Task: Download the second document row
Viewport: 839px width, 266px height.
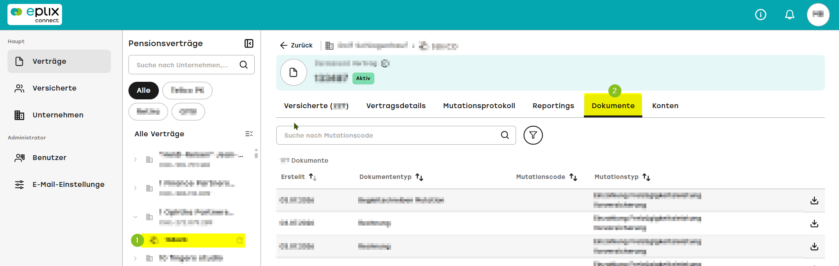Action: pos(814,223)
